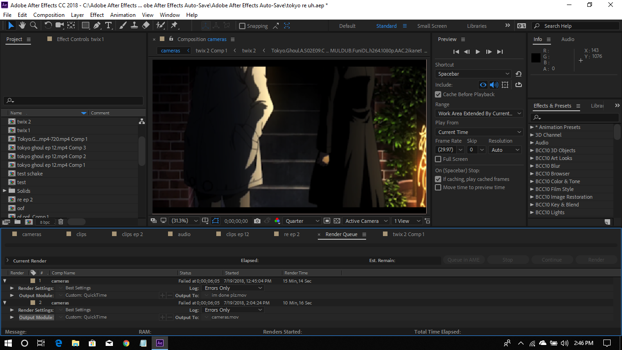Toggle include audio speaker in Preview
Image resolution: width=622 pixels, height=350 pixels.
click(x=494, y=85)
